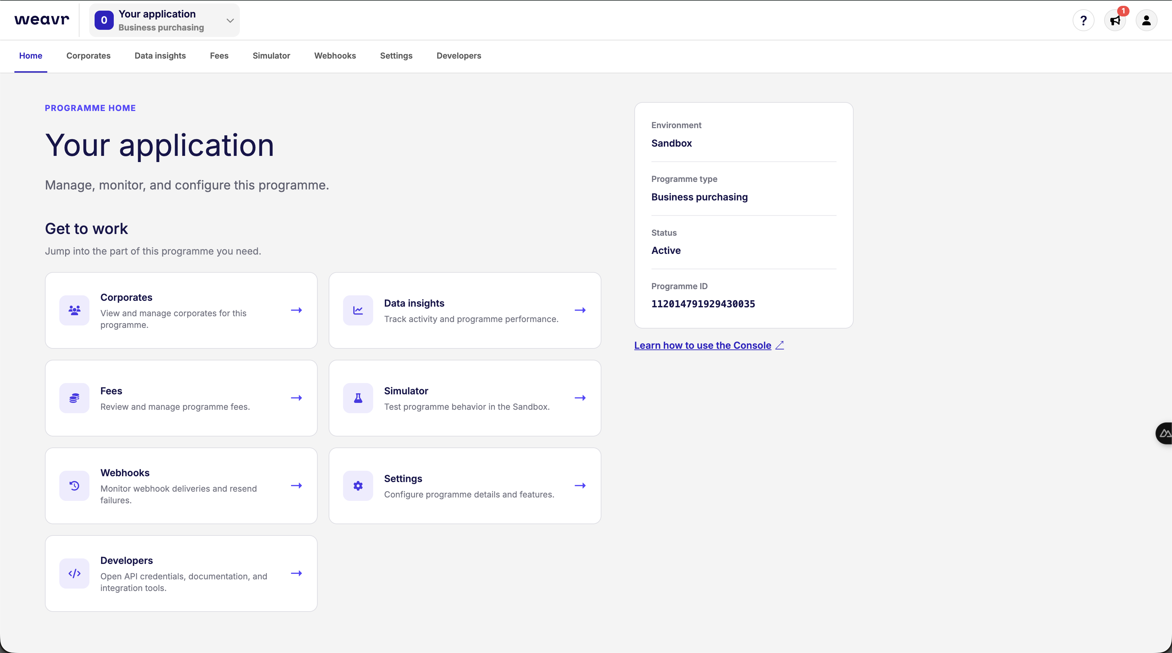Select the Programme ID number 112014791929430035

point(703,304)
